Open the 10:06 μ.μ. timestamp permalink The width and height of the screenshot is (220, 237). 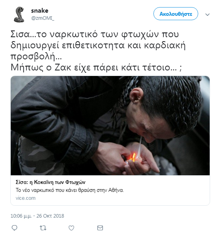coord(21,216)
